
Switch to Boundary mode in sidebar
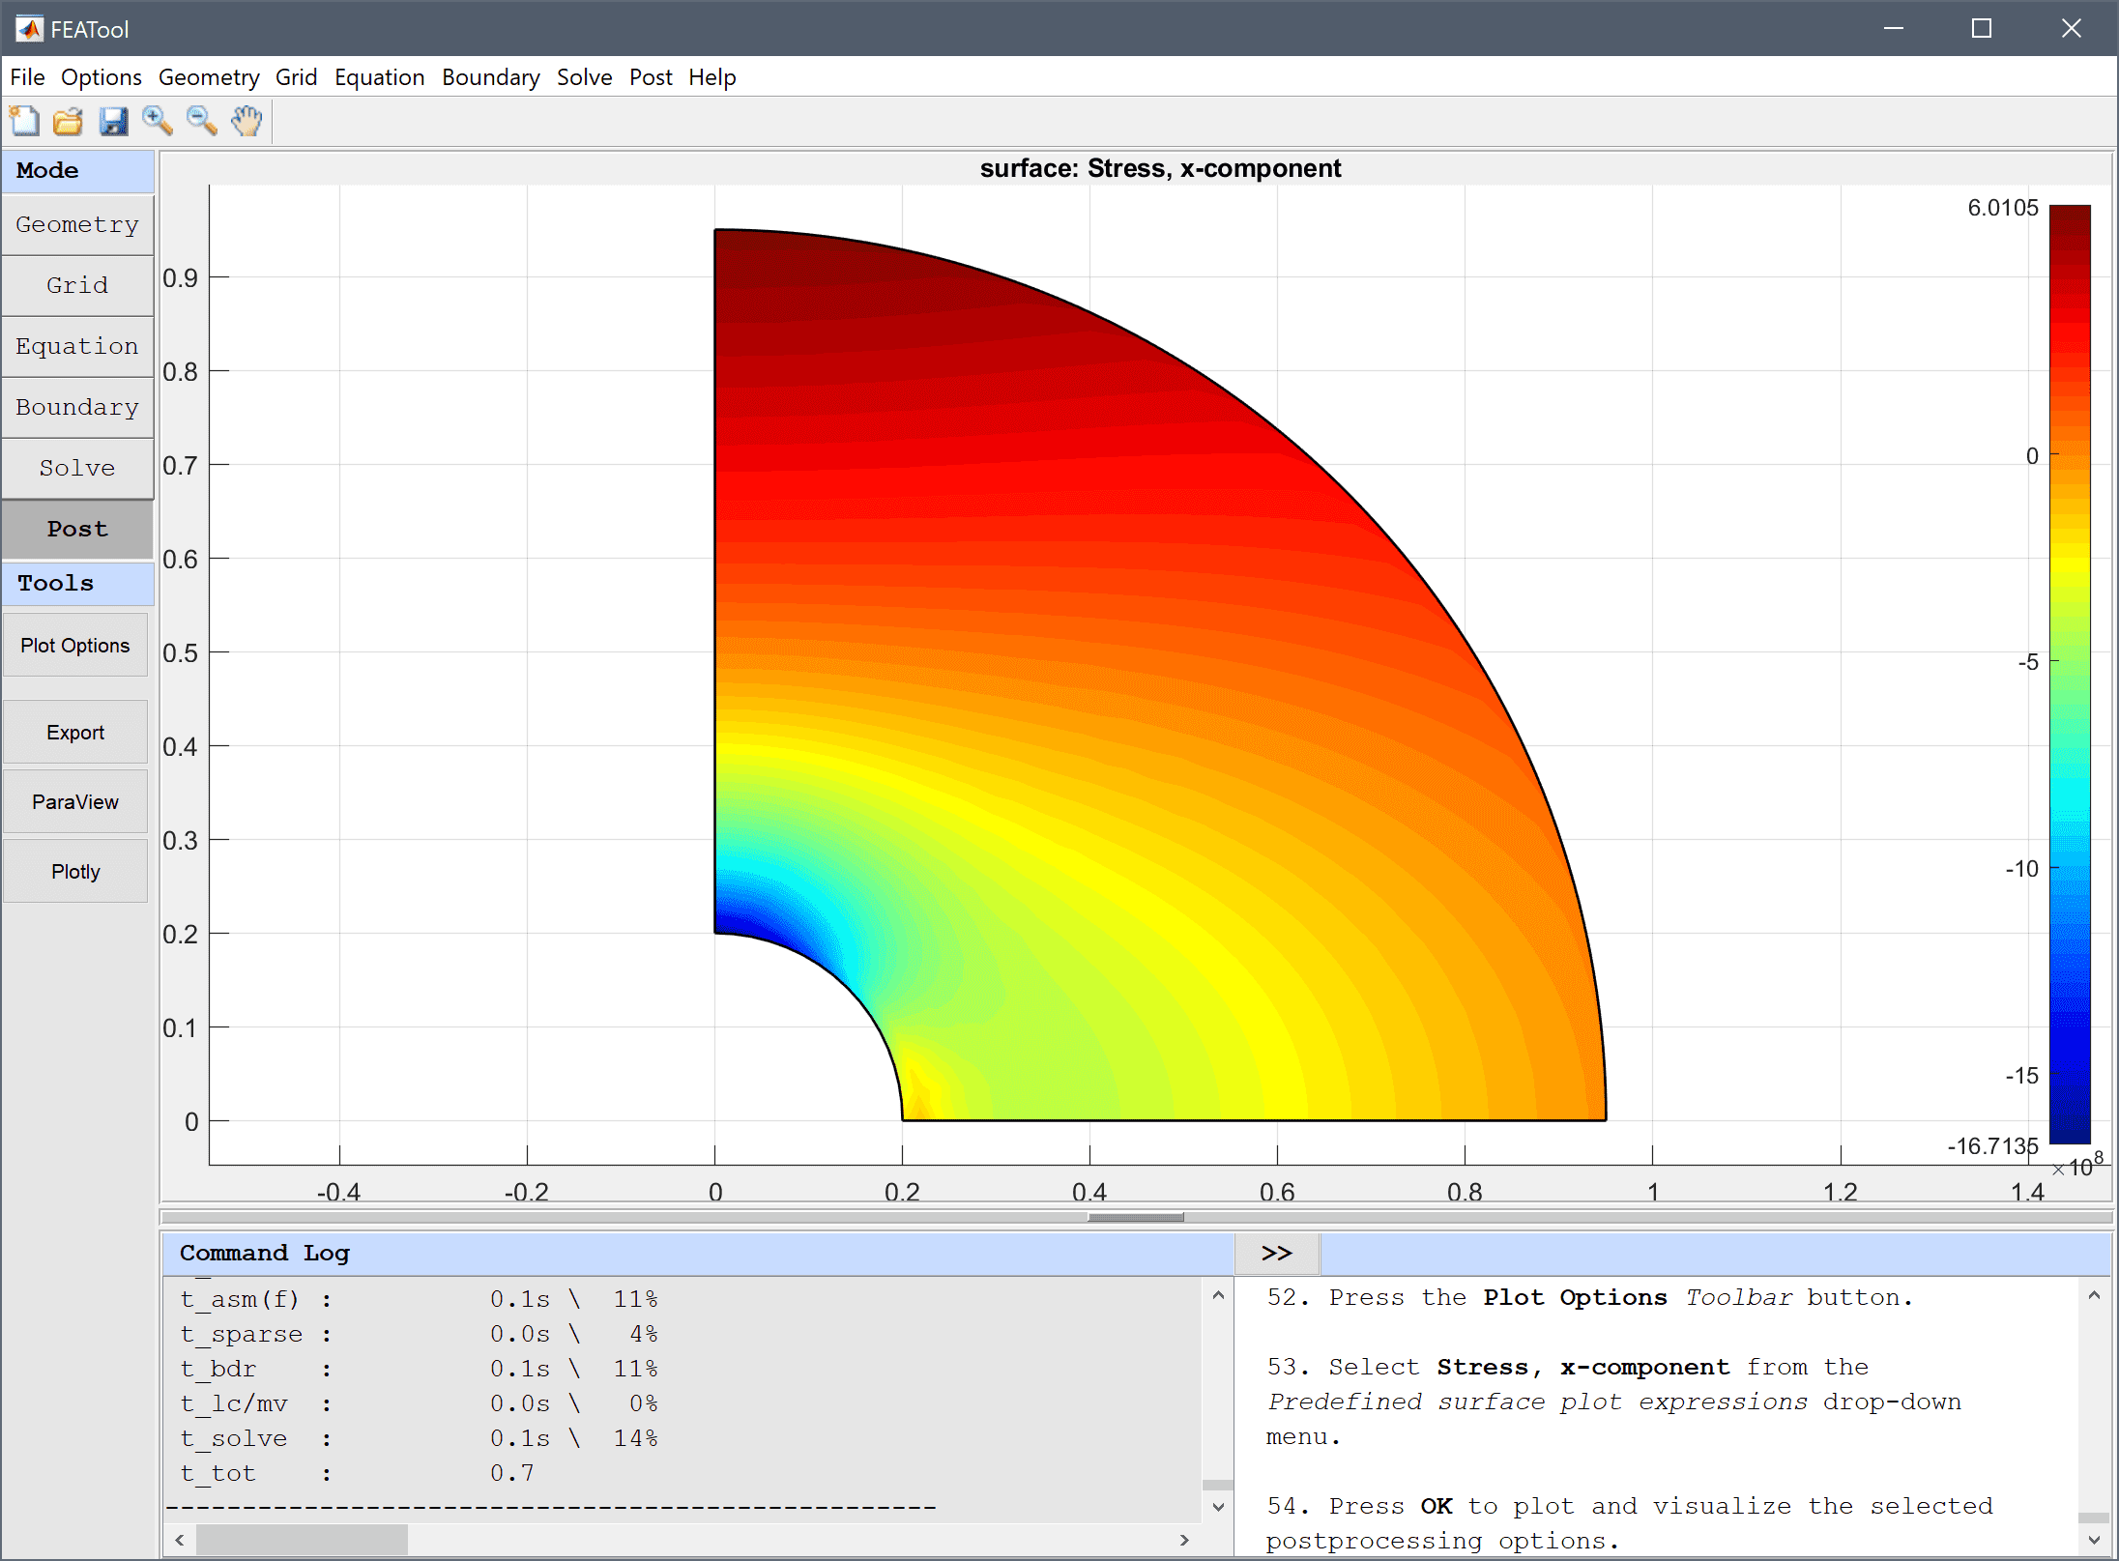(77, 407)
